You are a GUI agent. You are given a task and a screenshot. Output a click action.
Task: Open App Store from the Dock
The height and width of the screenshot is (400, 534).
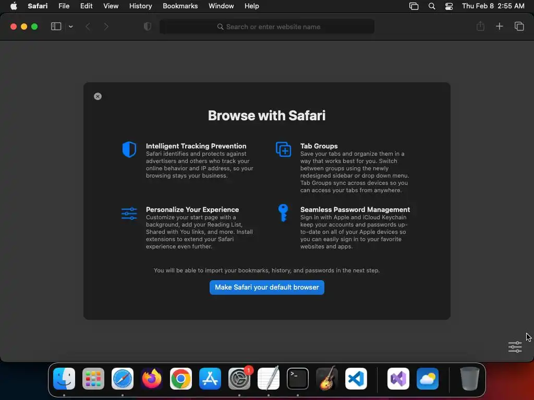210,379
